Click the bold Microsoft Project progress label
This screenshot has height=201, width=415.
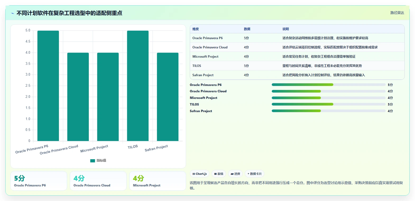tap(204, 98)
